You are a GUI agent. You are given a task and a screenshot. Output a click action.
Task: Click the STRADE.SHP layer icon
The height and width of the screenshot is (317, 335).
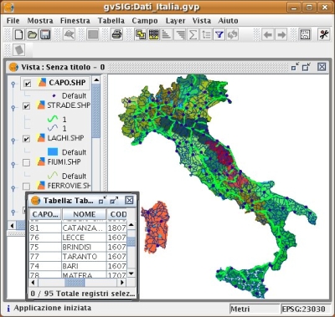coord(41,105)
